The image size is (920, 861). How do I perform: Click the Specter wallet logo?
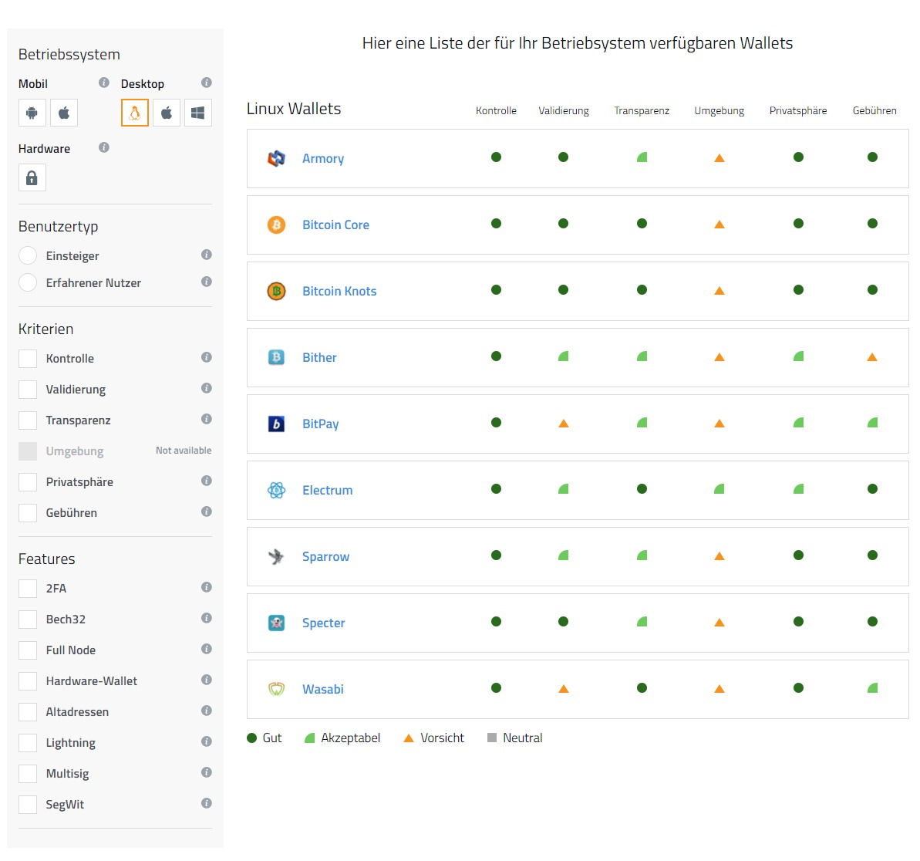point(276,623)
